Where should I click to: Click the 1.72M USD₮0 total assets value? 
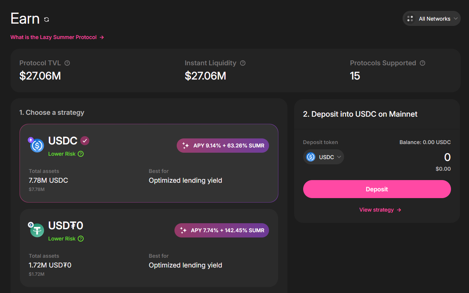(50, 265)
